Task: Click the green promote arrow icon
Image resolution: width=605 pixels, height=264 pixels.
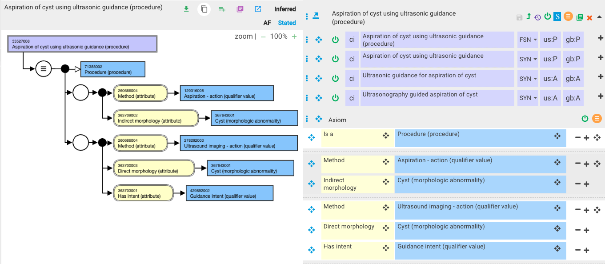Action: [529, 17]
